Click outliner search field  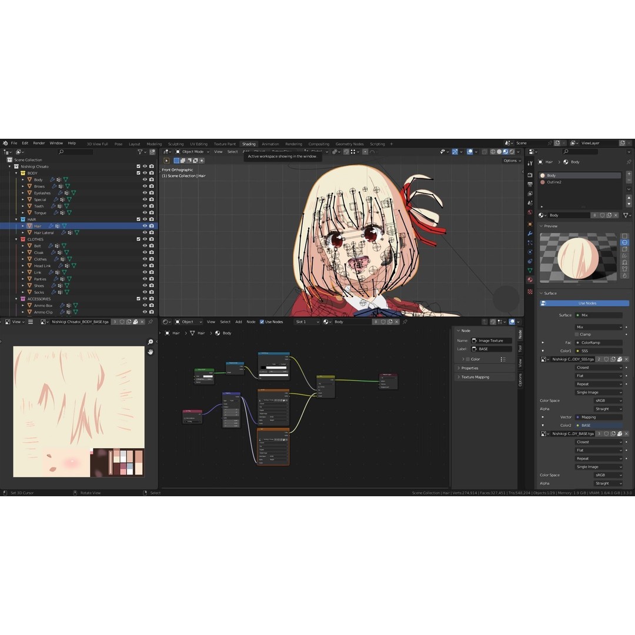pyautogui.click(x=76, y=152)
